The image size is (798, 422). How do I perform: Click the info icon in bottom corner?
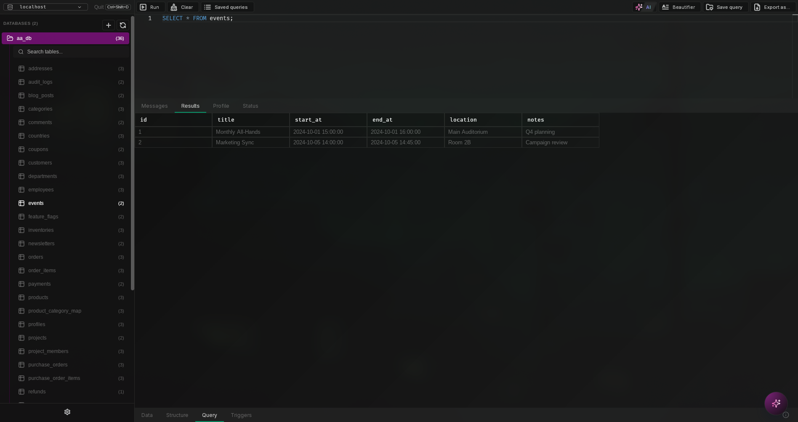tap(785, 415)
